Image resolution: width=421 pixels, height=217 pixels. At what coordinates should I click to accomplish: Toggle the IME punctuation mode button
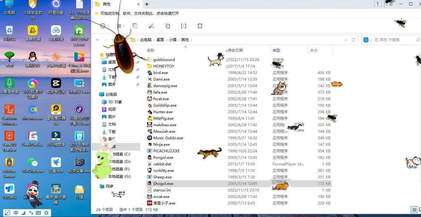tap(31, 213)
